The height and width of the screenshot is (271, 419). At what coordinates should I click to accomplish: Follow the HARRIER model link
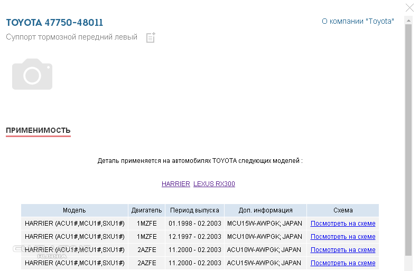176,184
